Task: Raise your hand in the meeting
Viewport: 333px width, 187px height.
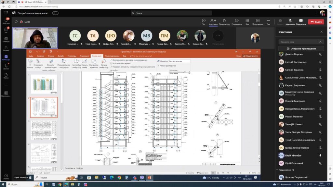Action: (x=224, y=22)
